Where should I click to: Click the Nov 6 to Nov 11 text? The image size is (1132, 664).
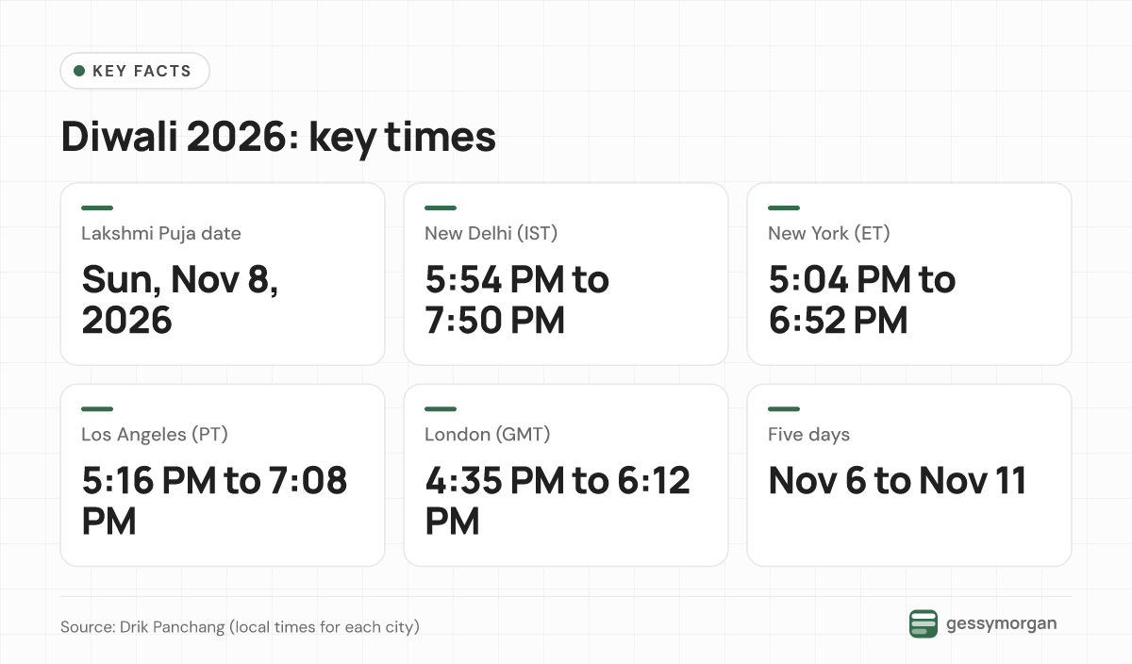(897, 481)
